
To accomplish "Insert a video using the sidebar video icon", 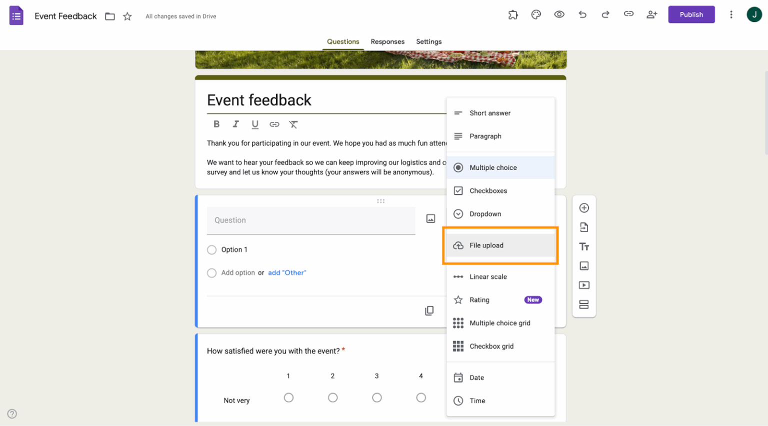I will pyautogui.click(x=584, y=285).
